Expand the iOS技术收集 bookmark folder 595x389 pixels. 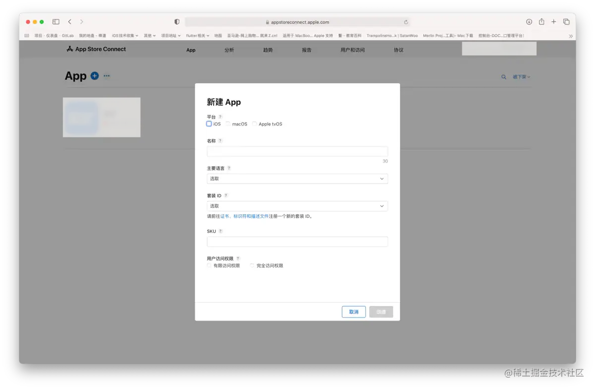click(x=125, y=36)
